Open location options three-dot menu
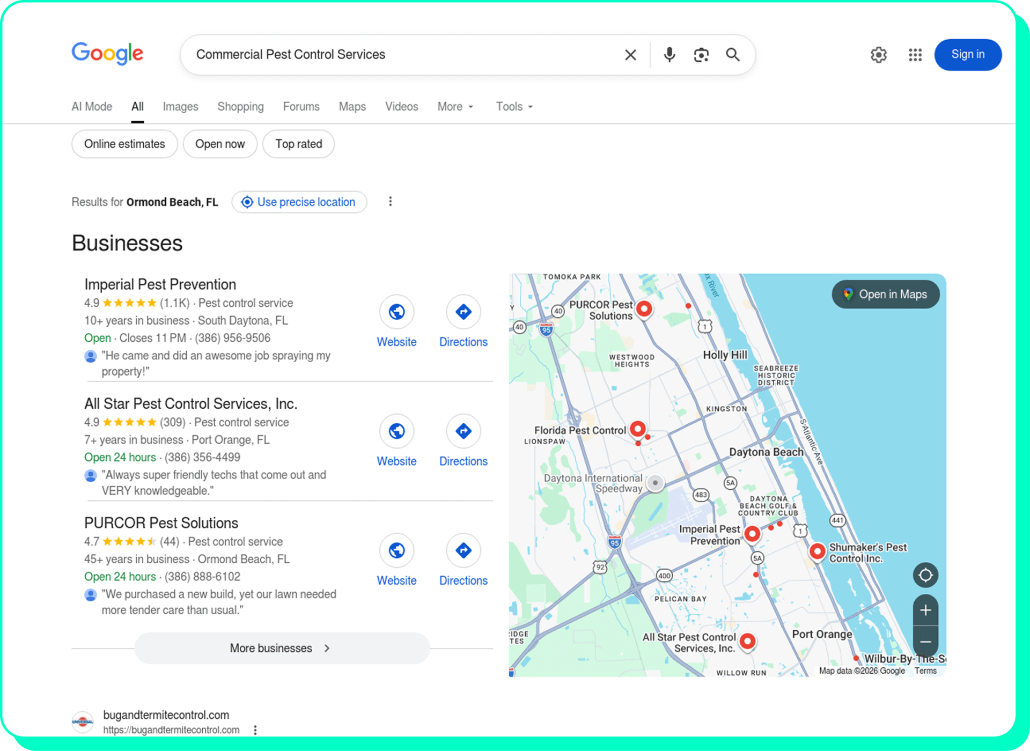The width and height of the screenshot is (1030, 751). [x=391, y=202]
